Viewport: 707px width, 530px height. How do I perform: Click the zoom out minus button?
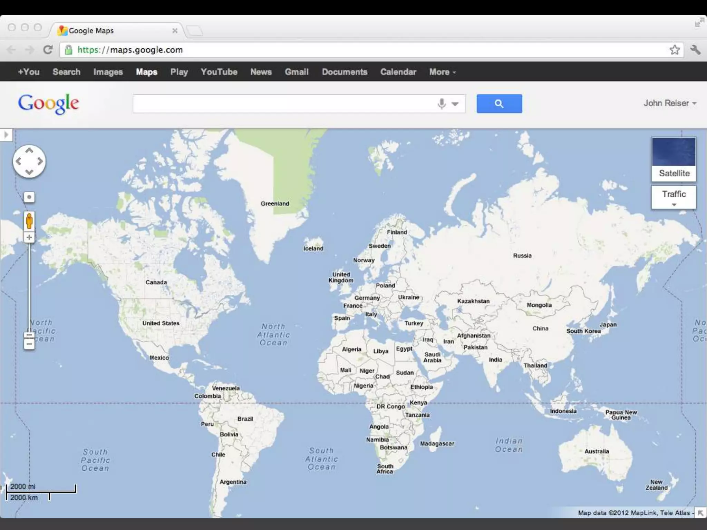29,344
